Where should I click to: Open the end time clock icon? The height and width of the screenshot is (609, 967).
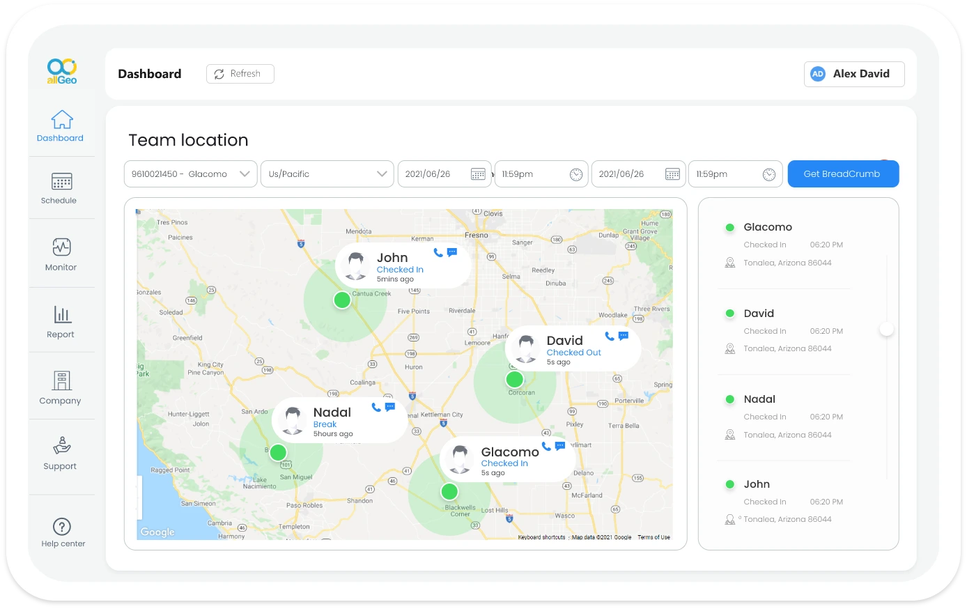[x=769, y=174]
